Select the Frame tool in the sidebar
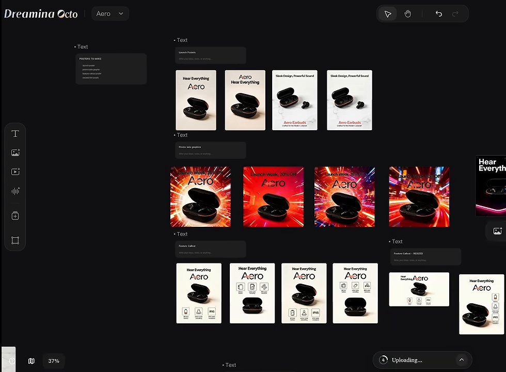The width and height of the screenshot is (506, 372). coord(15,240)
